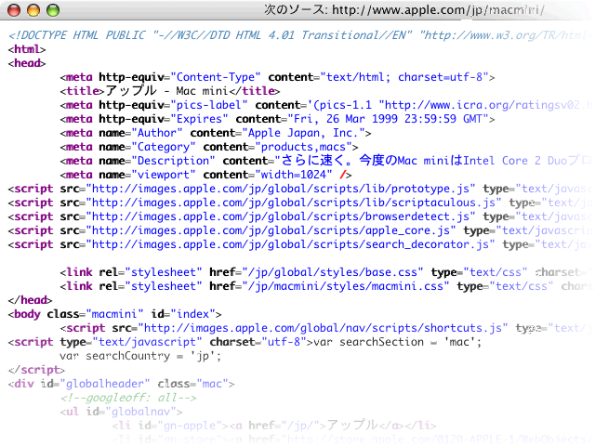This screenshot has width=595, height=446.
Task: Click the DOCTYPE HTML PUBLIC declaration line
Action: [299, 35]
